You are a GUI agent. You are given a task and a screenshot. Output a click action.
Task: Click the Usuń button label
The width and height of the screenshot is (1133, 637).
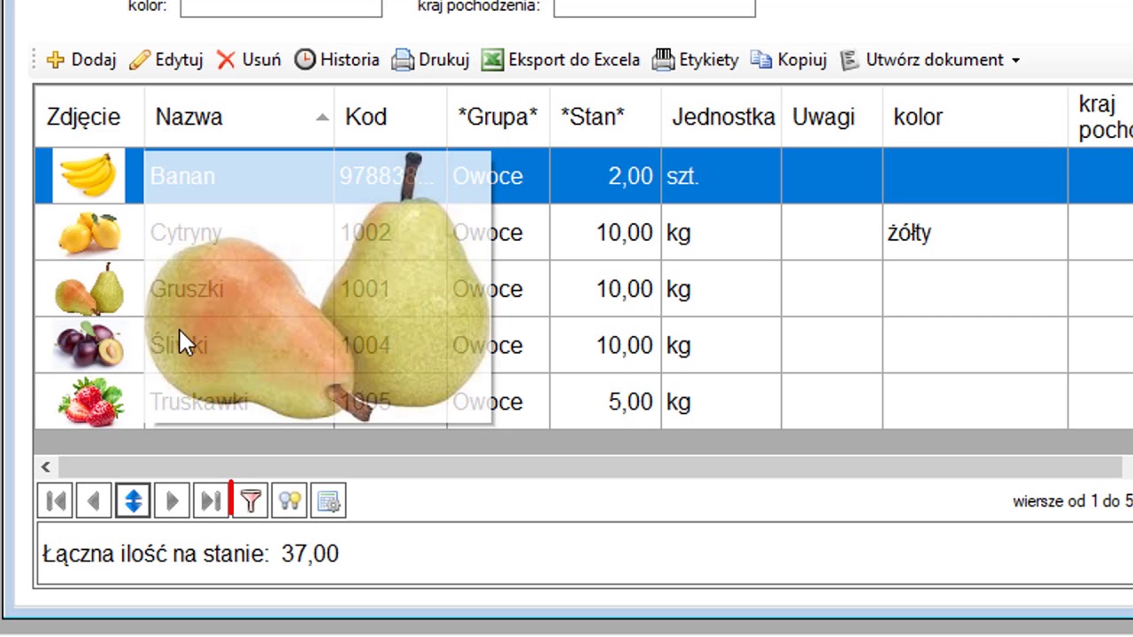pyautogui.click(x=261, y=60)
